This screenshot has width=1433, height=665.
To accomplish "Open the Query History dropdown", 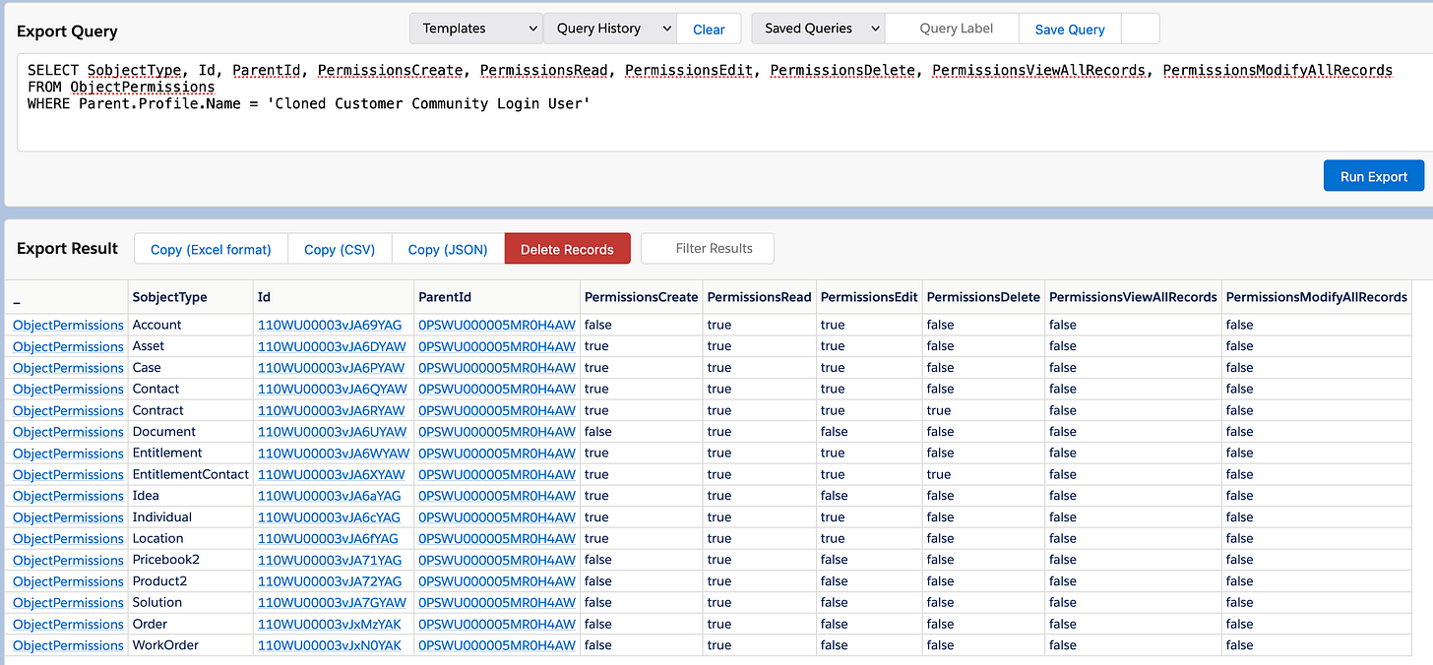I will click(x=609, y=29).
